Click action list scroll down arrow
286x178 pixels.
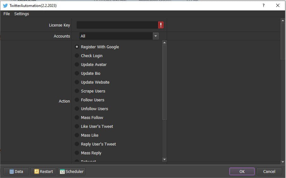pos(164,159)
